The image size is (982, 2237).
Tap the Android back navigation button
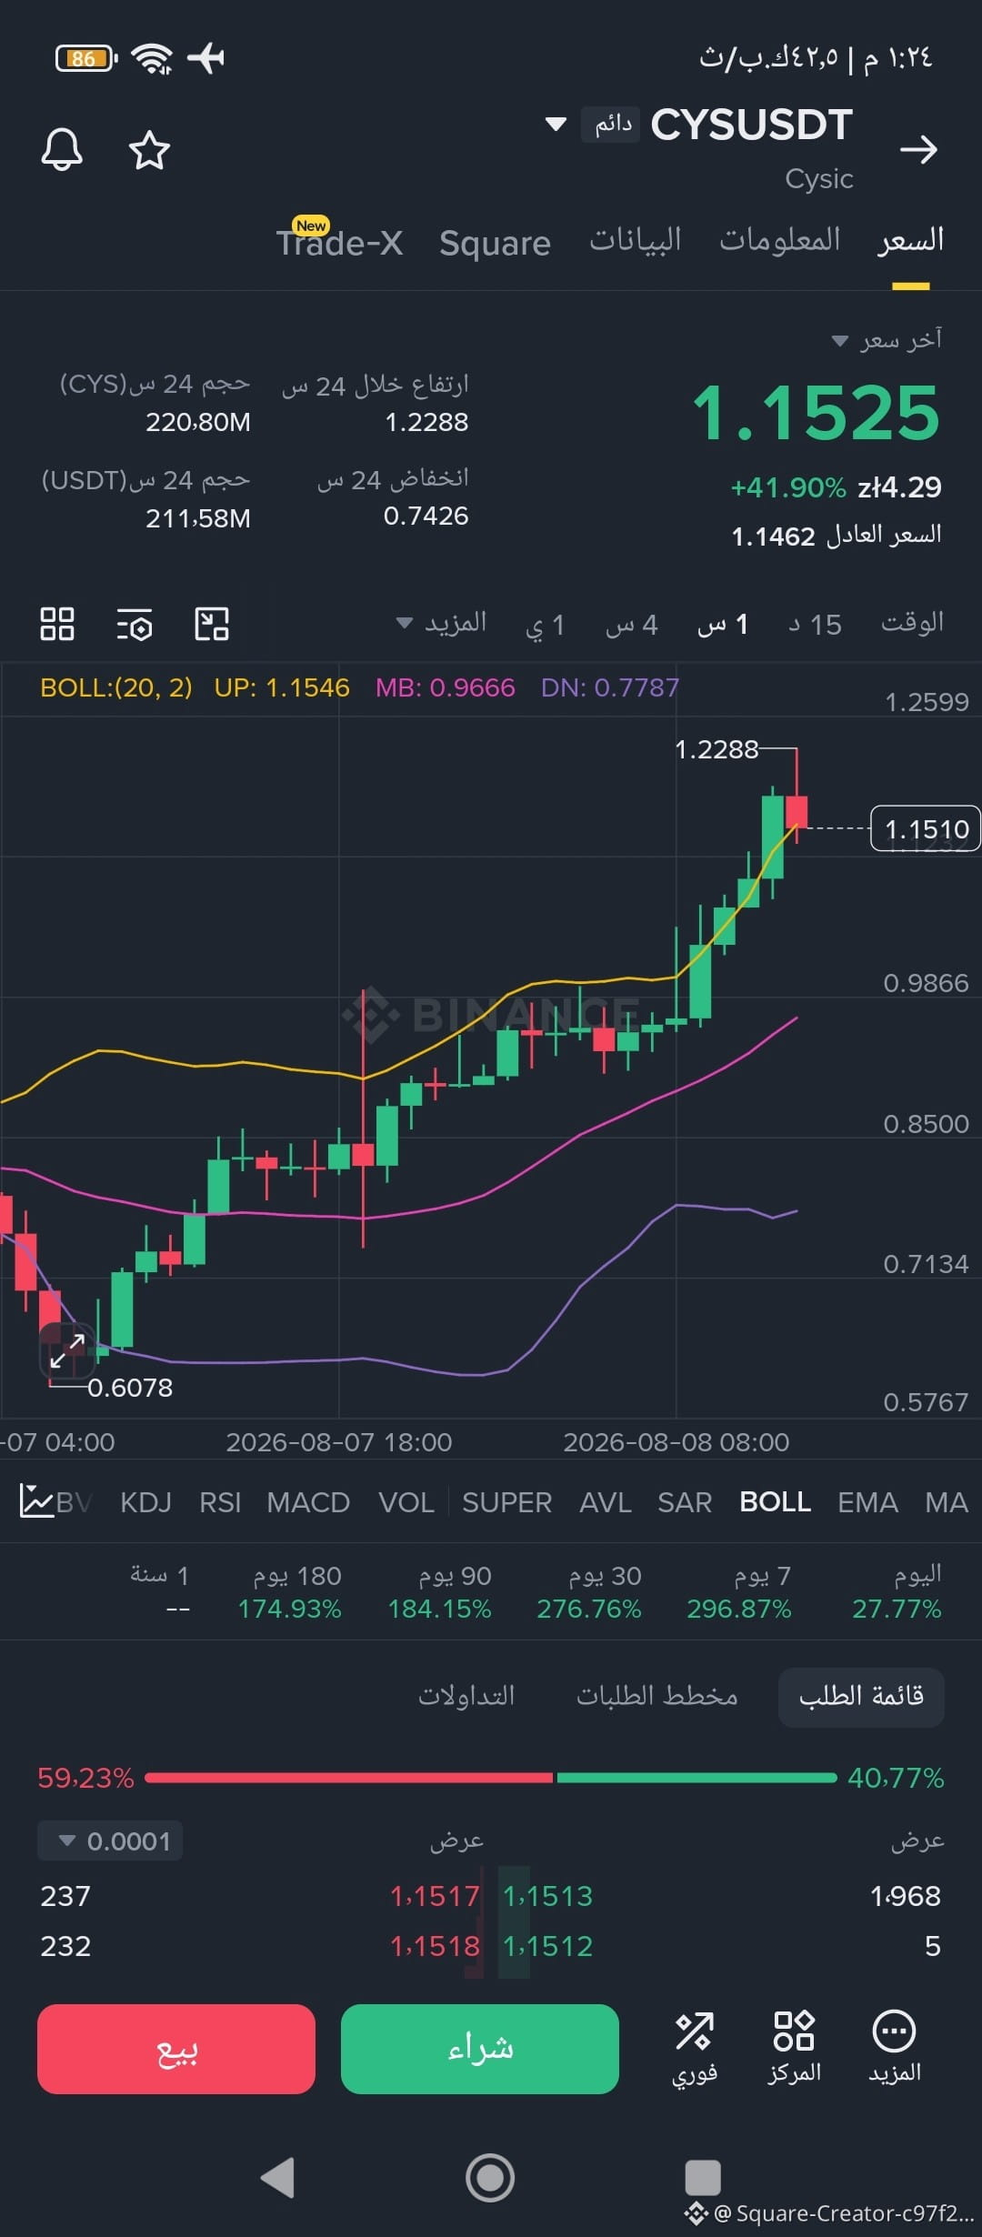pyautogui.click(x=277, y=2177)
